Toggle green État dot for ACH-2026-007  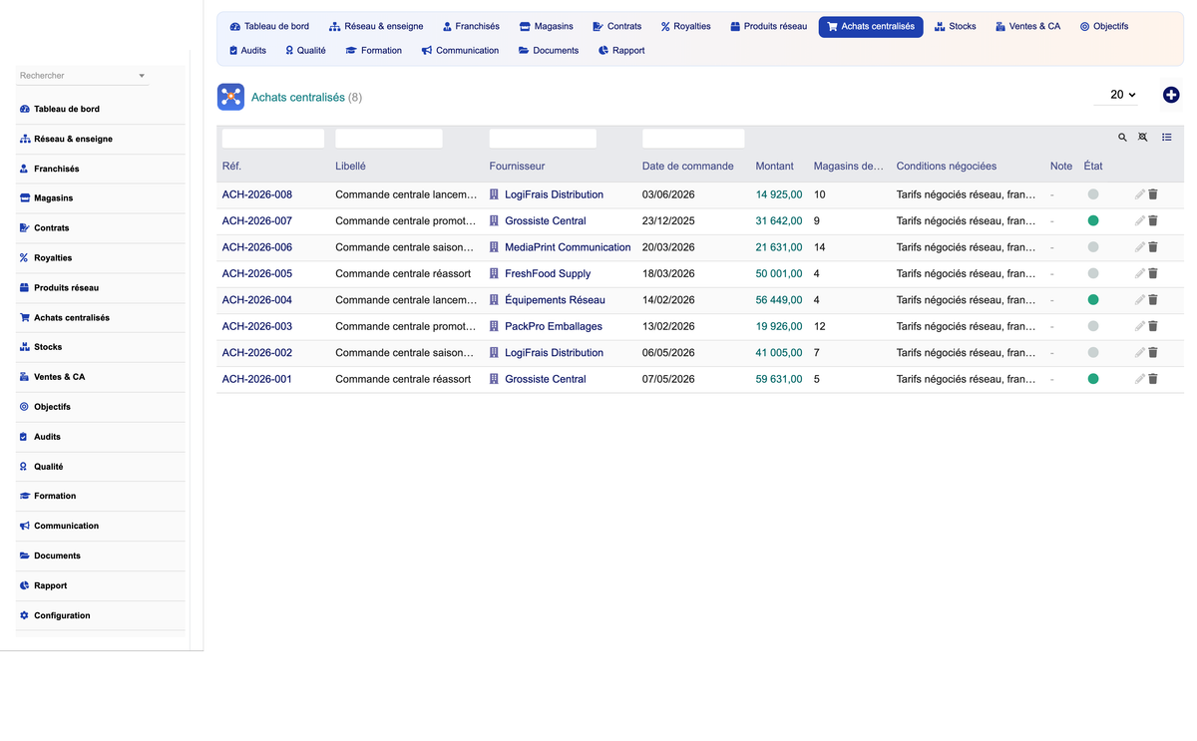pyautogui.click(x=1093, y=220)
